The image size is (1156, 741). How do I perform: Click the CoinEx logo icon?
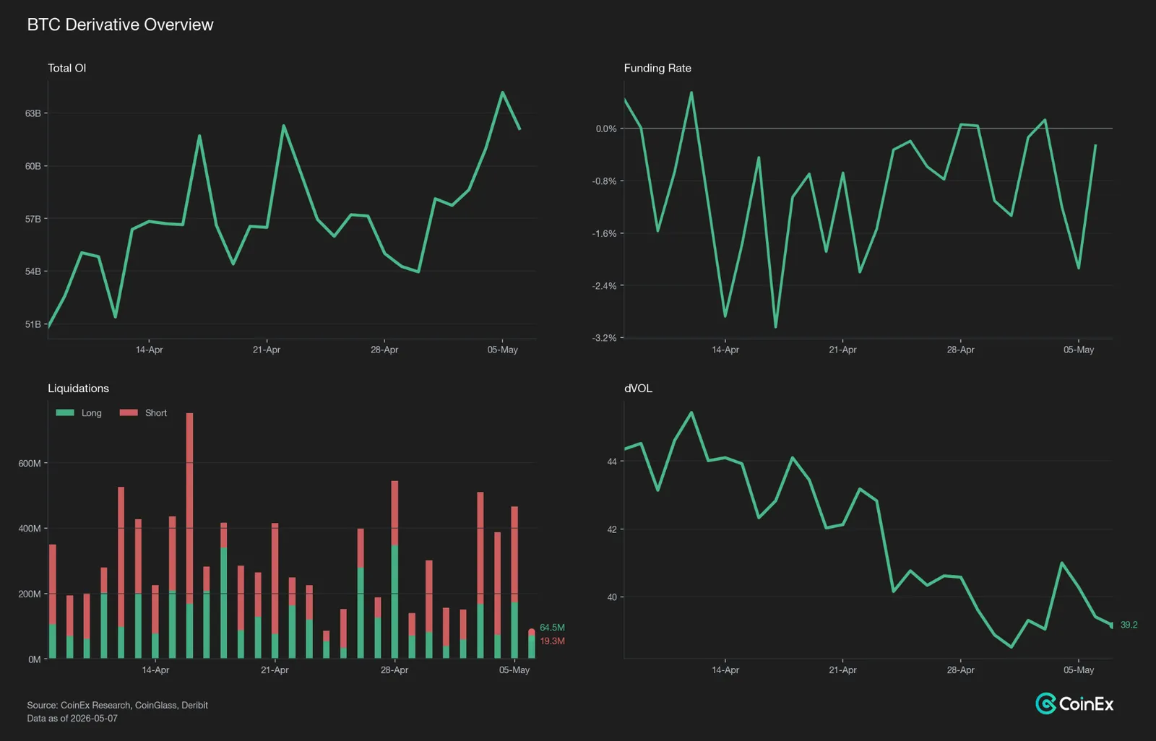pos(1045,703)
